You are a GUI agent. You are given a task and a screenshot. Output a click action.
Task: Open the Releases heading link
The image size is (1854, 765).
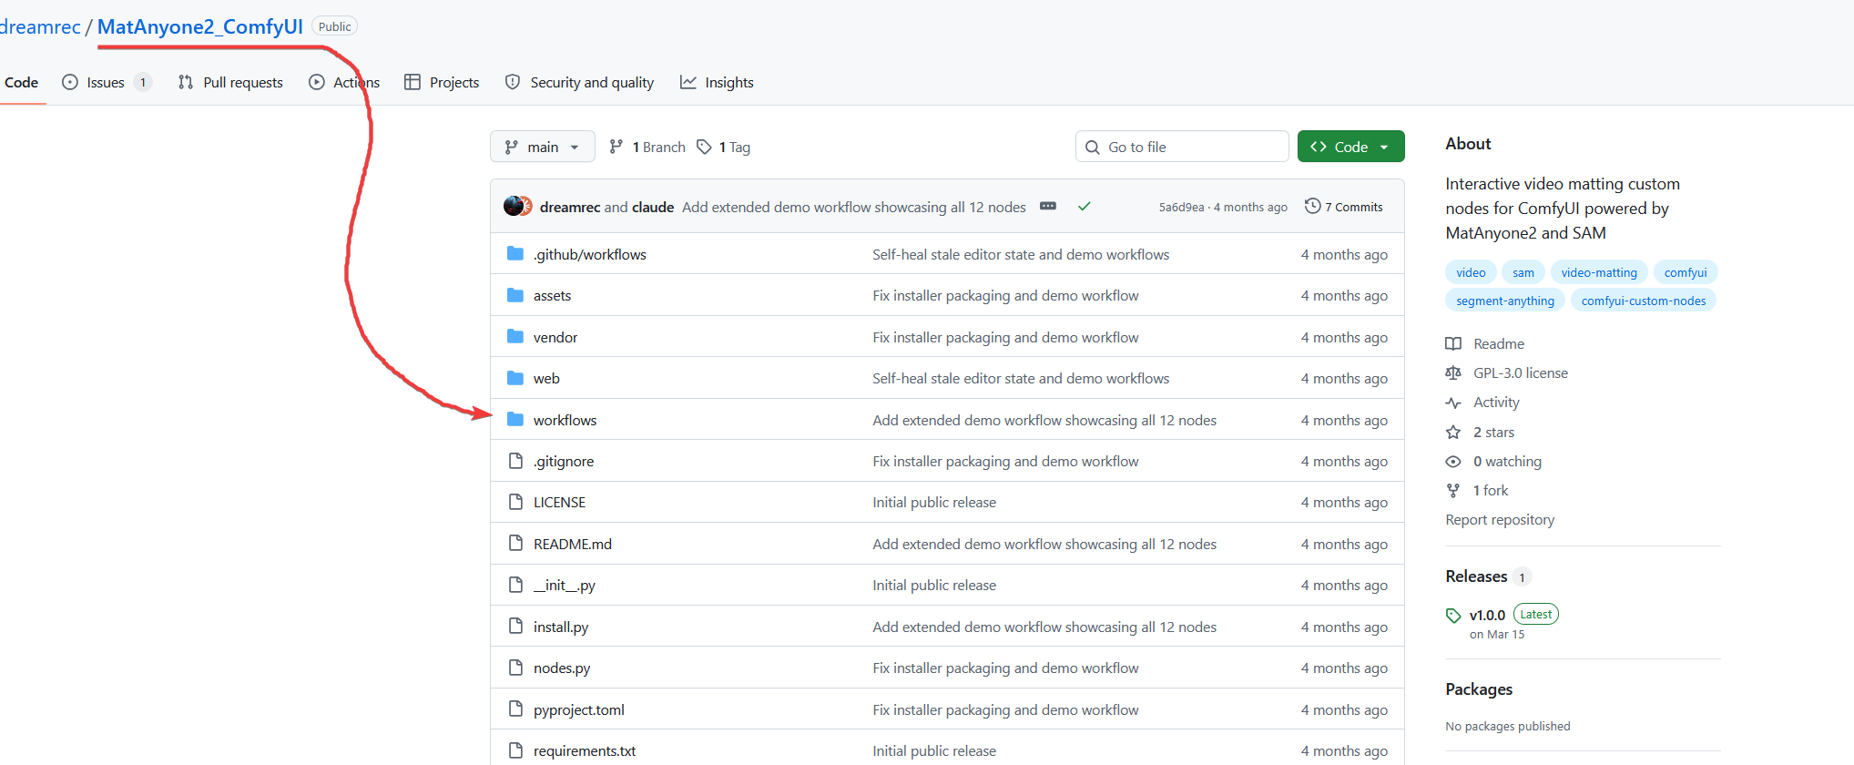(x=1476, y=576)
